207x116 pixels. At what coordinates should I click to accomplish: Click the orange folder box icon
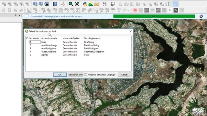click(96, 4)
